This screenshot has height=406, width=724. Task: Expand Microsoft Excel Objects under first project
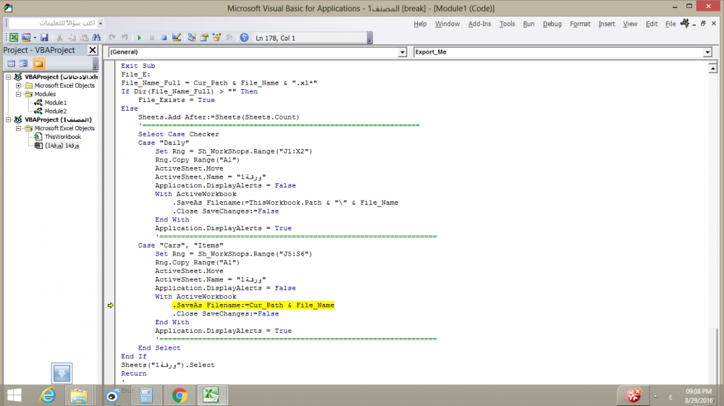pyautogui.click(x=19, y=85)
